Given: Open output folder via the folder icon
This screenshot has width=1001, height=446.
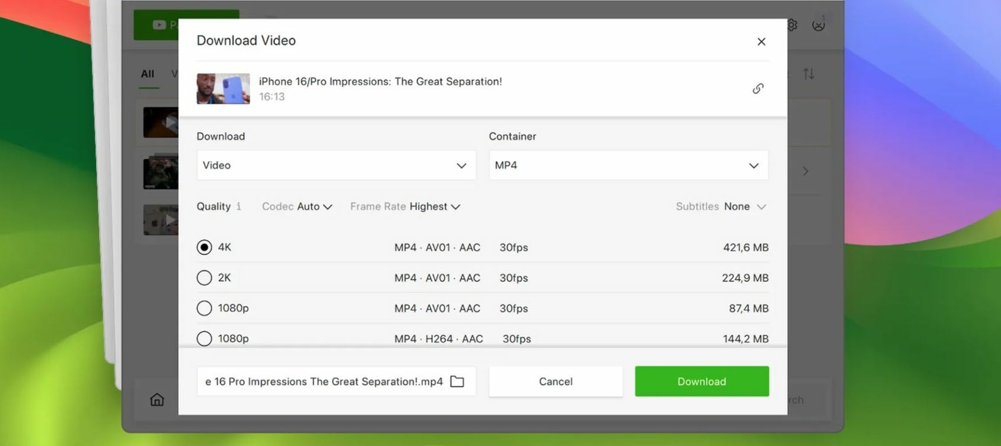Looking at the screenshot, I should [457, 381].
